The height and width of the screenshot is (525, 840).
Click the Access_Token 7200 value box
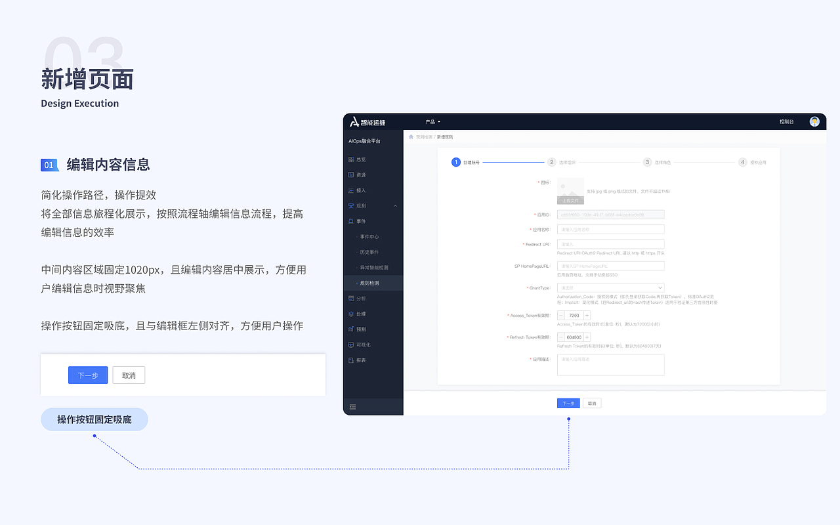574,316
